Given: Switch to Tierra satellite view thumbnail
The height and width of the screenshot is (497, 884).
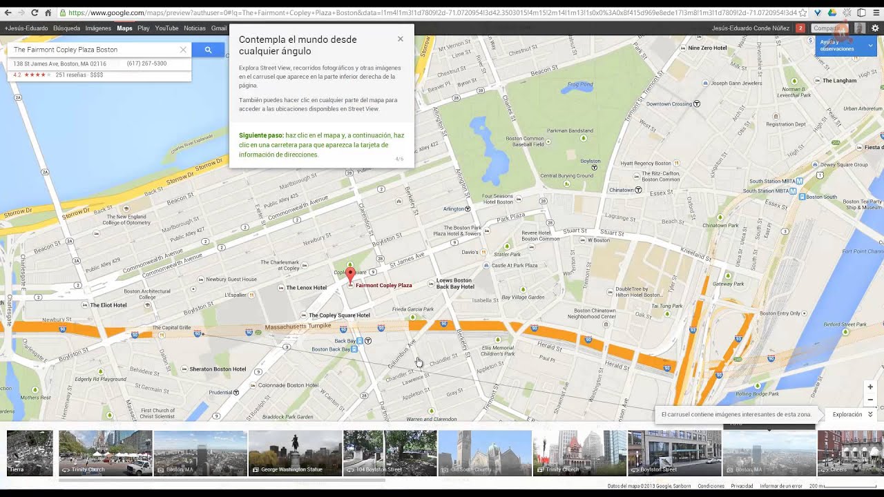Looking at the screenshot, I should click(30, 453).
